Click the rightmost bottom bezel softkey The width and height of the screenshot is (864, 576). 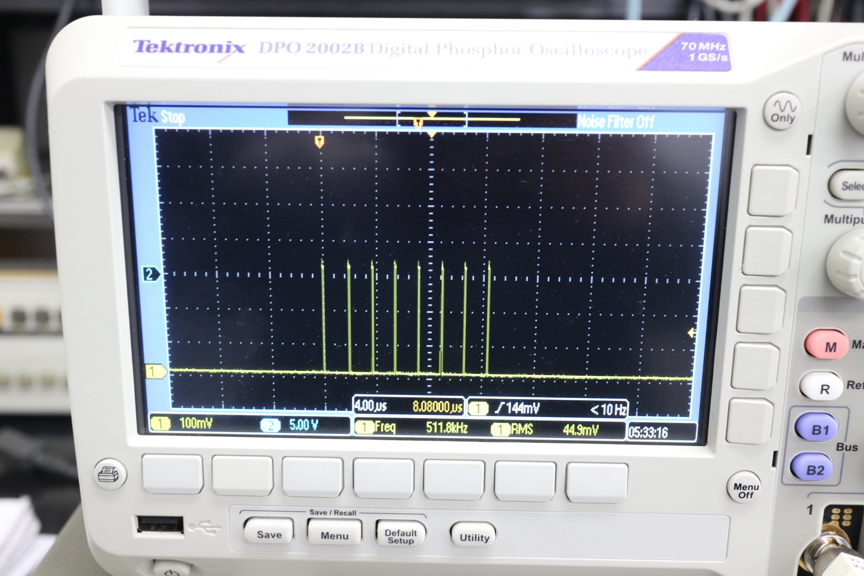(x=597, y=482)
